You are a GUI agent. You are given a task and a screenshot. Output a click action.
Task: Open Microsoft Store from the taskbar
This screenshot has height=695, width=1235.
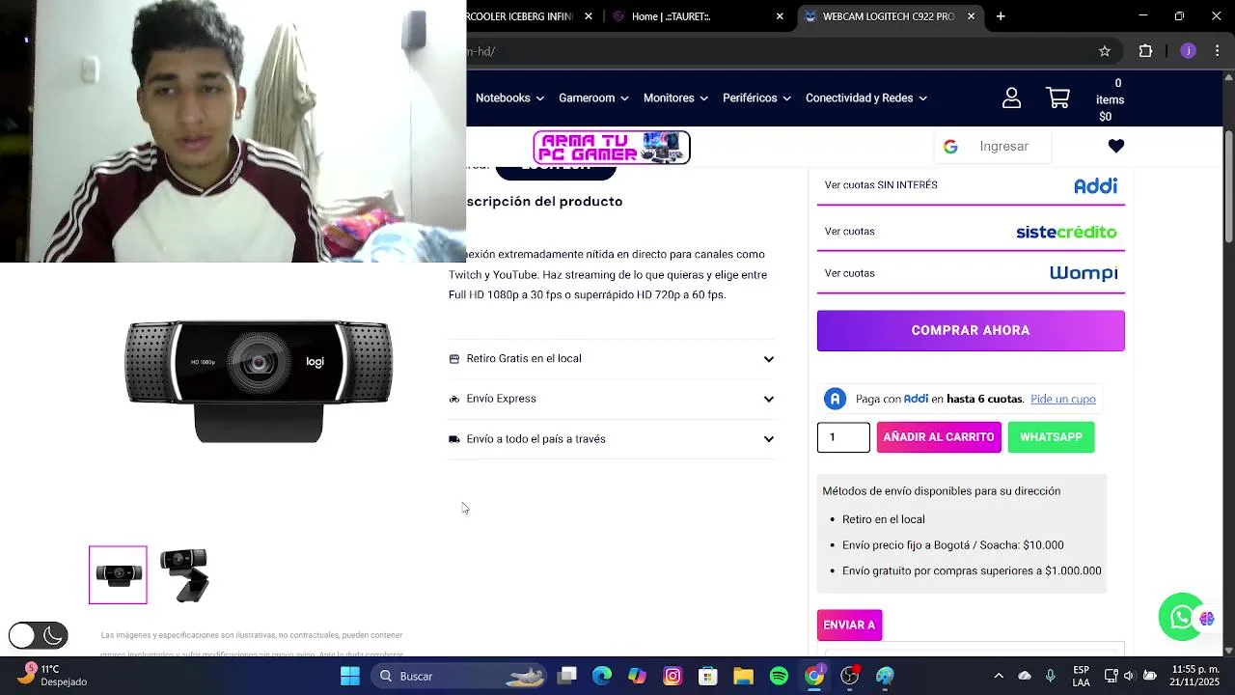pyautogui.click(x=708, y=676)
